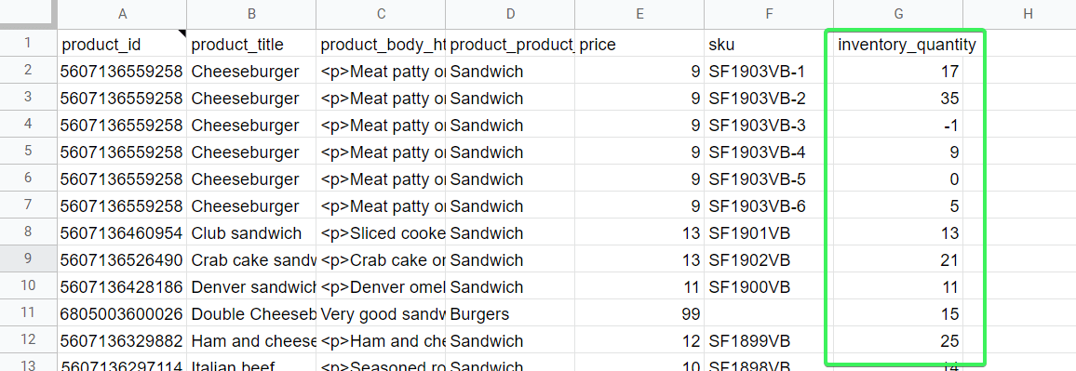1076x371 pixels.
Task: Select column A header
Action: click(122, 14)
